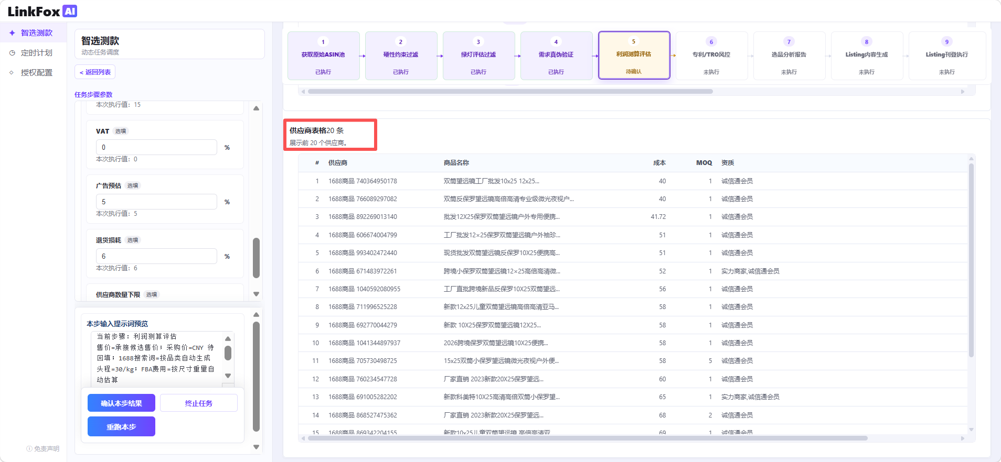
Task: Open 授权配置 in the sidebar
Action: [34, 73]
